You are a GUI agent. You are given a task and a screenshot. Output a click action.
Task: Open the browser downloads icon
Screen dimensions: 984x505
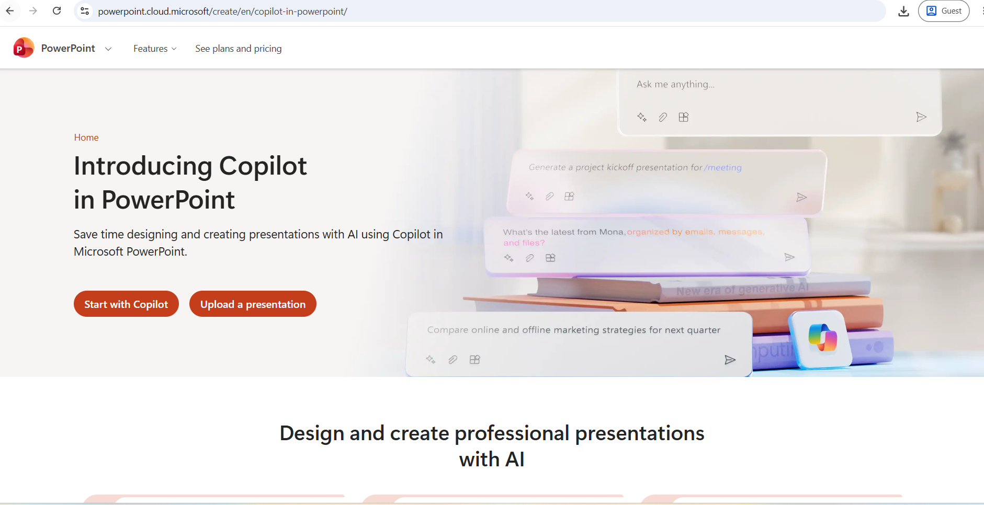coord(903,11)
